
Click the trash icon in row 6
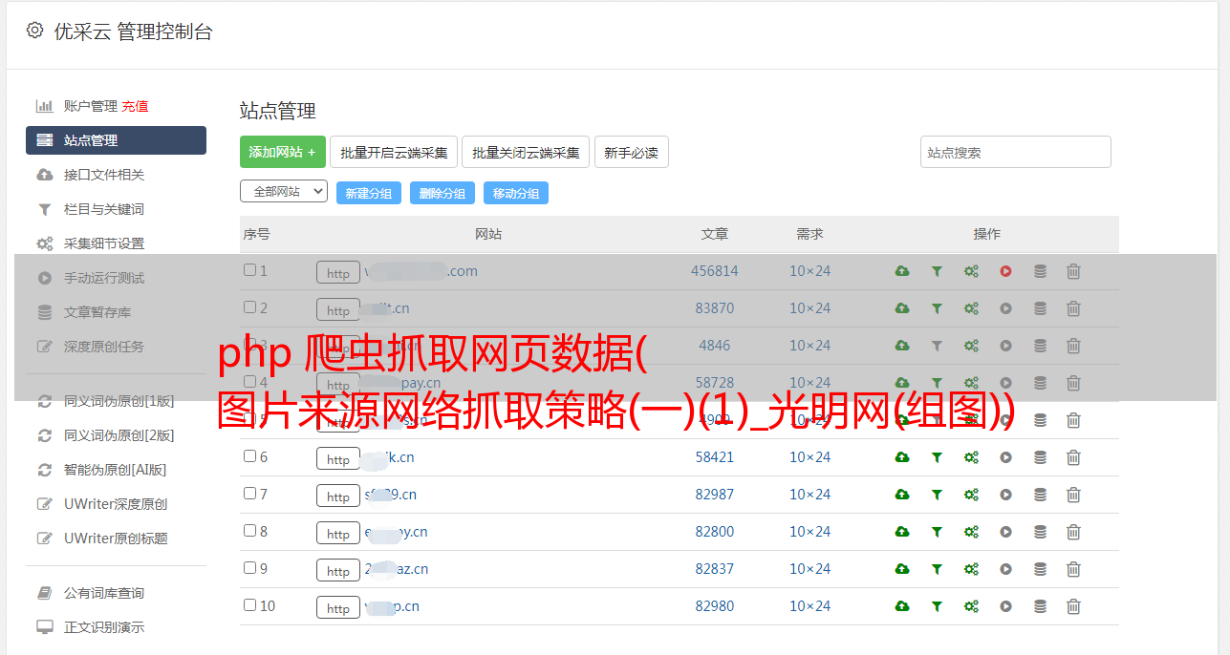pos(1073,457)
